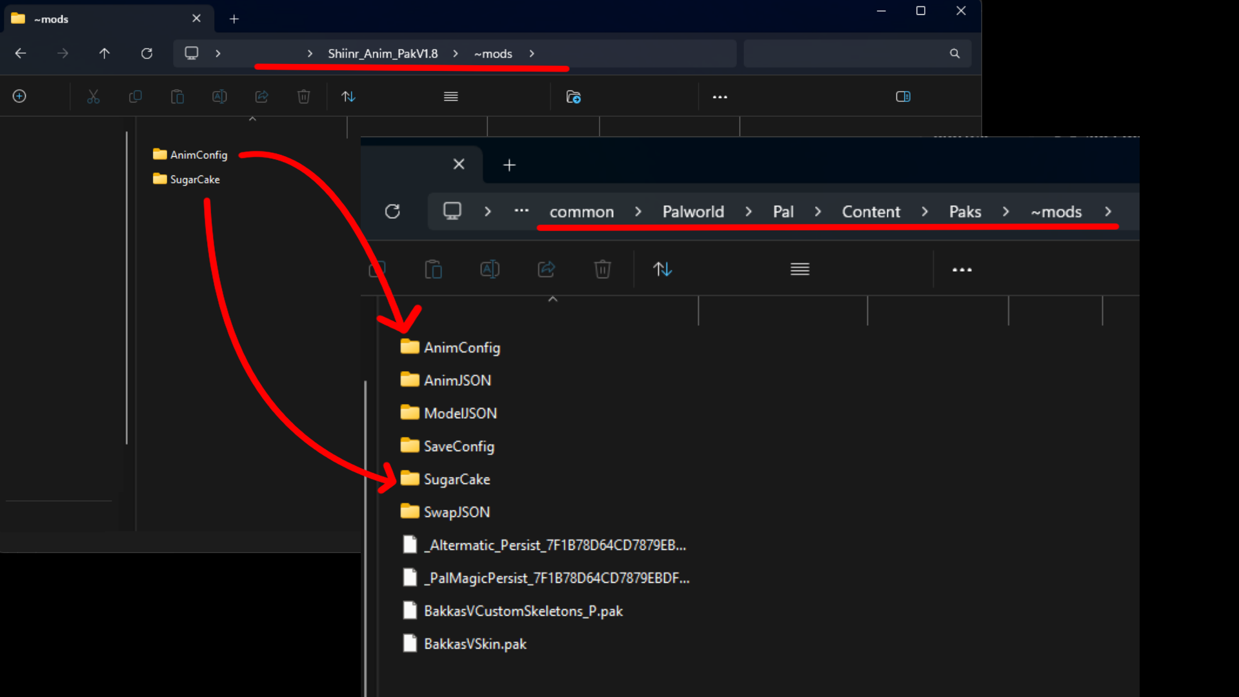
Task: Show hidden path ellipsis in front window
Action: pyautogui.click(x=521, y=211)
